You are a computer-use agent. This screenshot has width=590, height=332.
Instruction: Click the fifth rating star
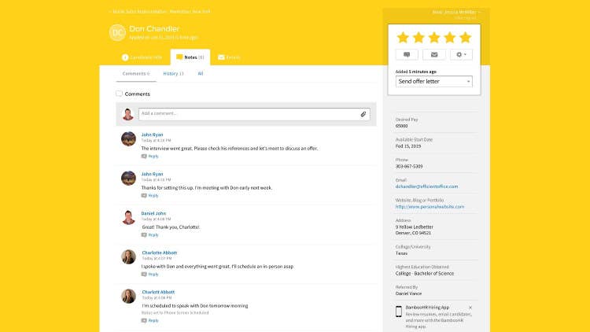465,37
